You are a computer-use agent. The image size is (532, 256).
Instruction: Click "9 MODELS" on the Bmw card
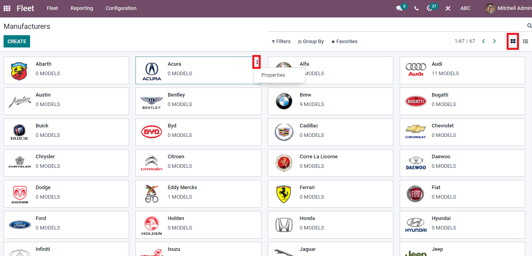(x=312, y=104)
